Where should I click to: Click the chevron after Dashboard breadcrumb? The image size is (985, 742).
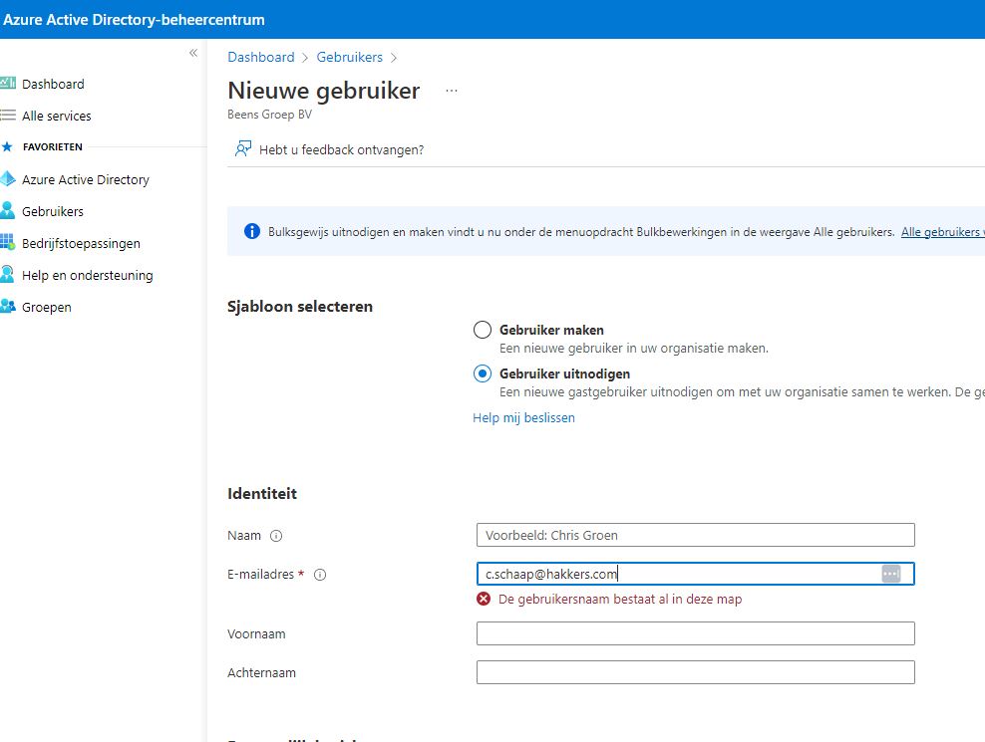coord(305,58)
